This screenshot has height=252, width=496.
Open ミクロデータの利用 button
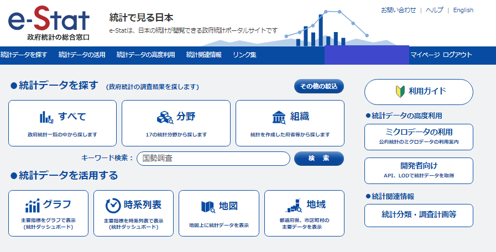point(419,136)
